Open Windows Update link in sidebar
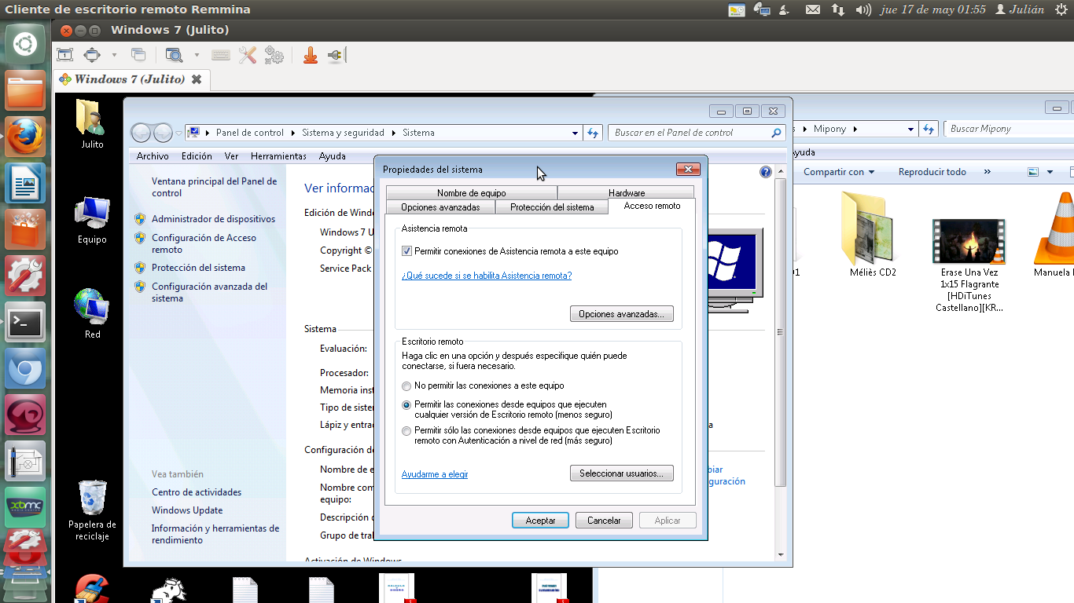The height and width of the screenshot is (603, 1074). [187, 510]
